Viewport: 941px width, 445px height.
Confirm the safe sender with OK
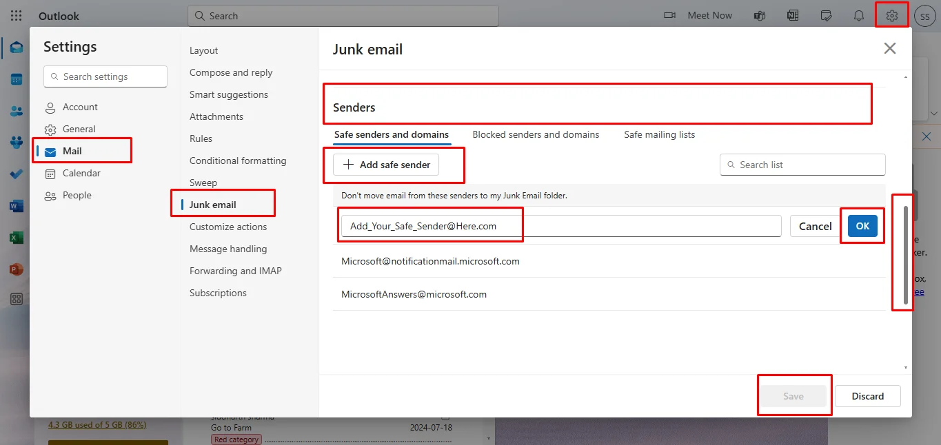click(862, 226)
